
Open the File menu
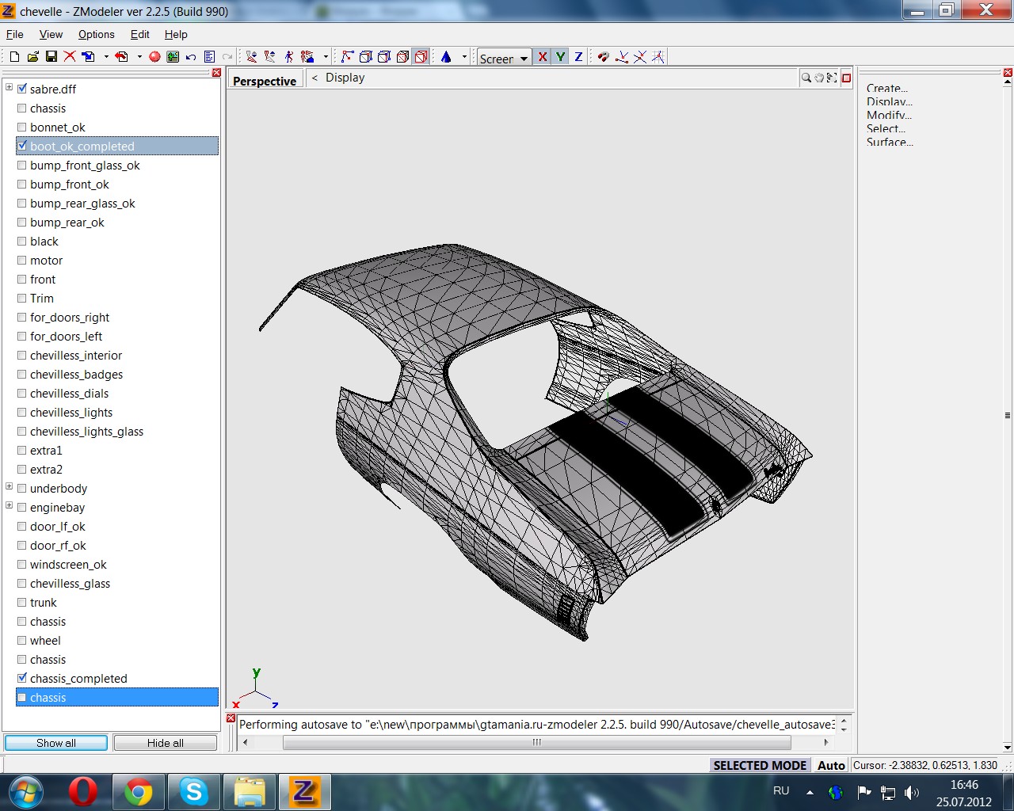click(x=15, y=34)
